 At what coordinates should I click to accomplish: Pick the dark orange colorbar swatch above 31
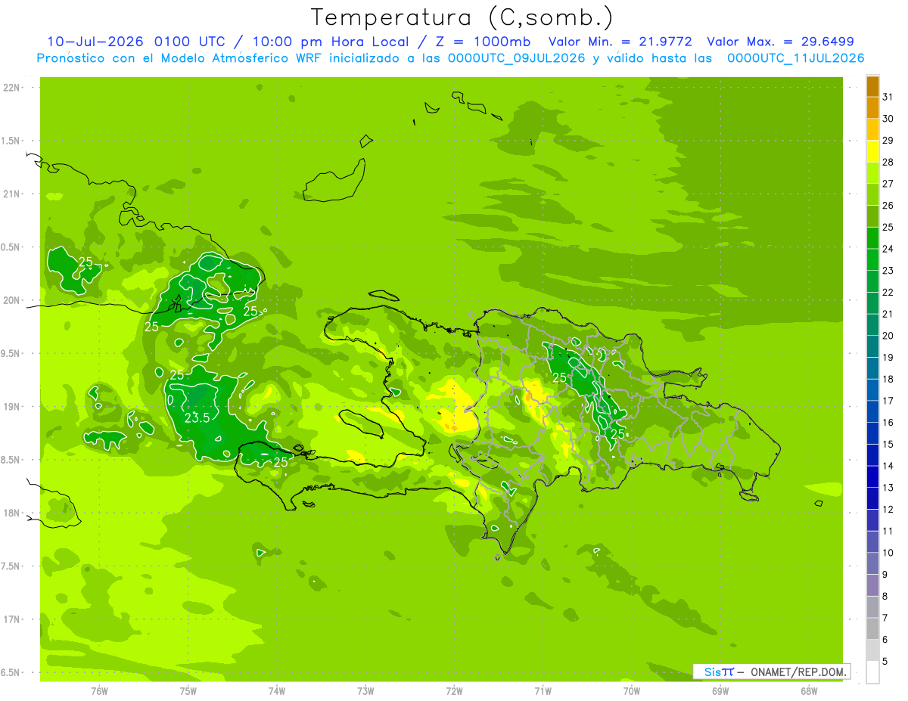pyautogui.click(x=872, y=86)
